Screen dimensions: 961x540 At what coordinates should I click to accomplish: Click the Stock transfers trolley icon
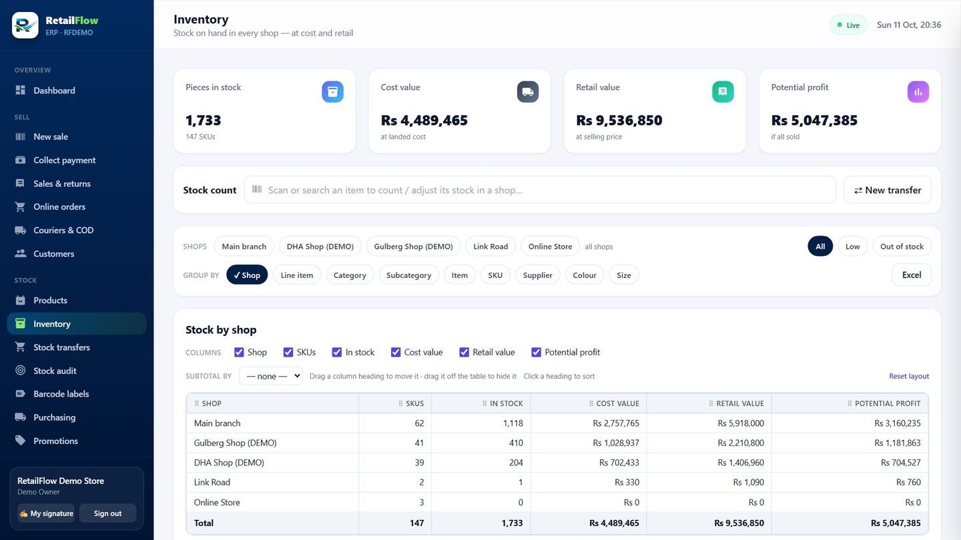[20, 347]
